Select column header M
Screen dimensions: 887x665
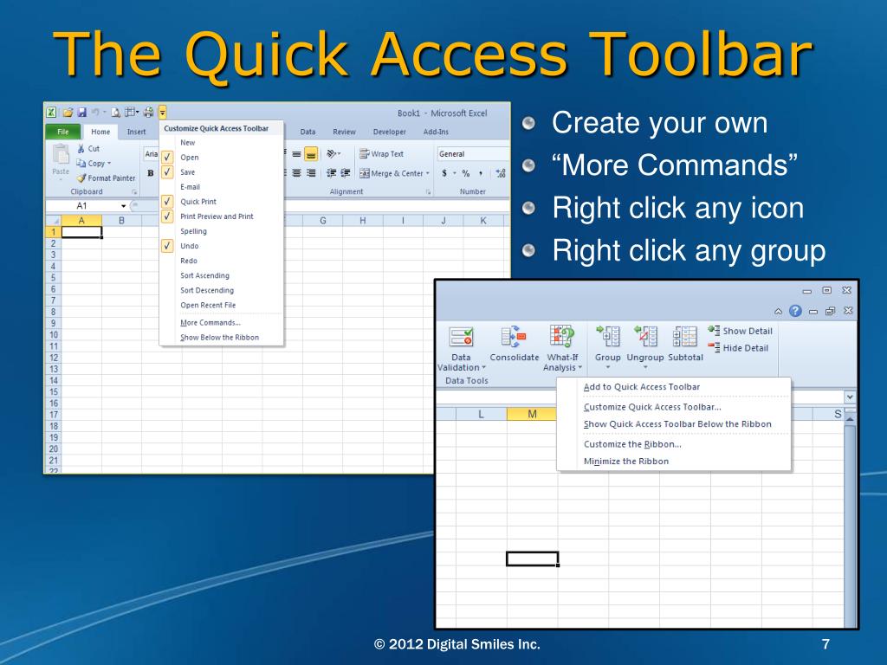click(532, 414)
